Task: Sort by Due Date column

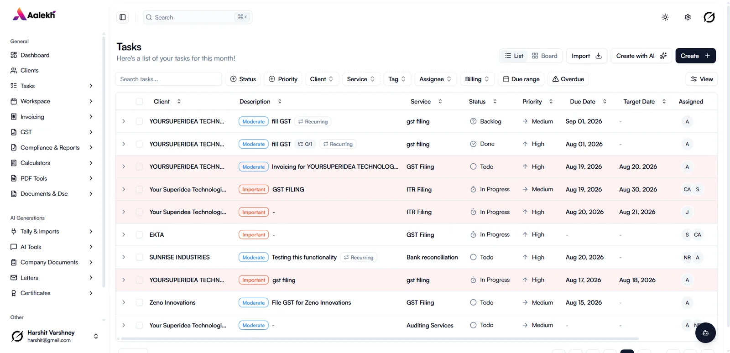Action: pos(588,102)
